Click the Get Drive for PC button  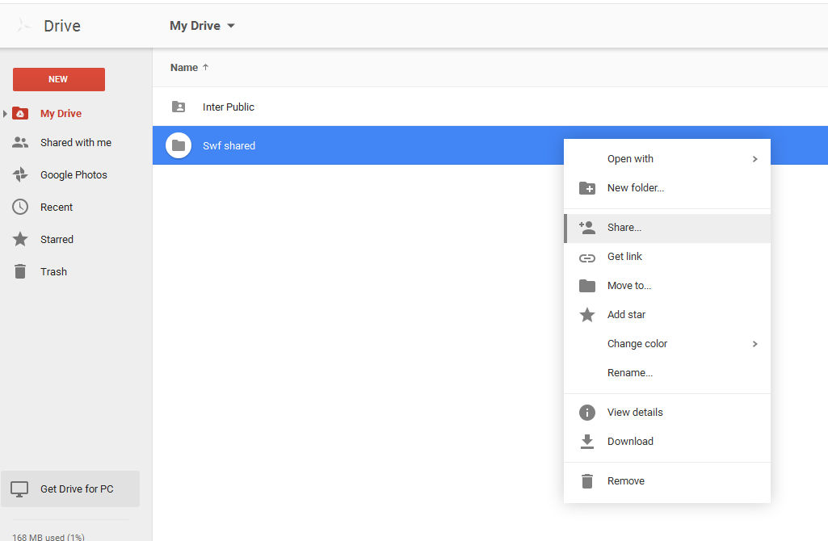[70, 489]
